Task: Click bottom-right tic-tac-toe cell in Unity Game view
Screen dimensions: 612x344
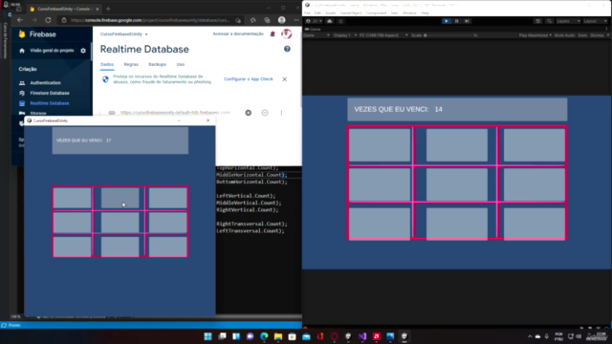Action: point(535,224)
